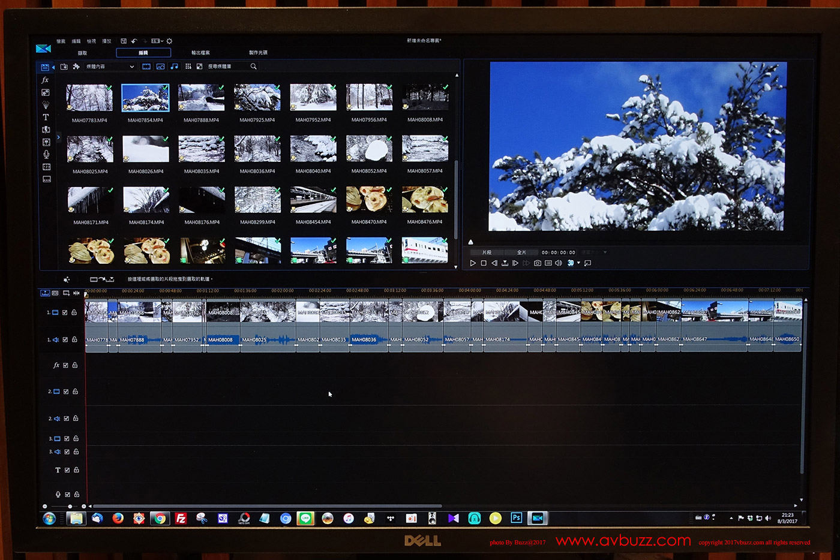The height and width of the screenshot is (560, 840).
Task: Select the 全片 (Movie) preview mode button
Action: point(521,252)
